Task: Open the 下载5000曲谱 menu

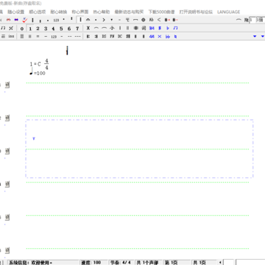Action: click(x=161, y=12)
